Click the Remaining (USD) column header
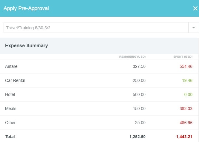The width and height of the screenshot is (199, 142). point(132,57)
